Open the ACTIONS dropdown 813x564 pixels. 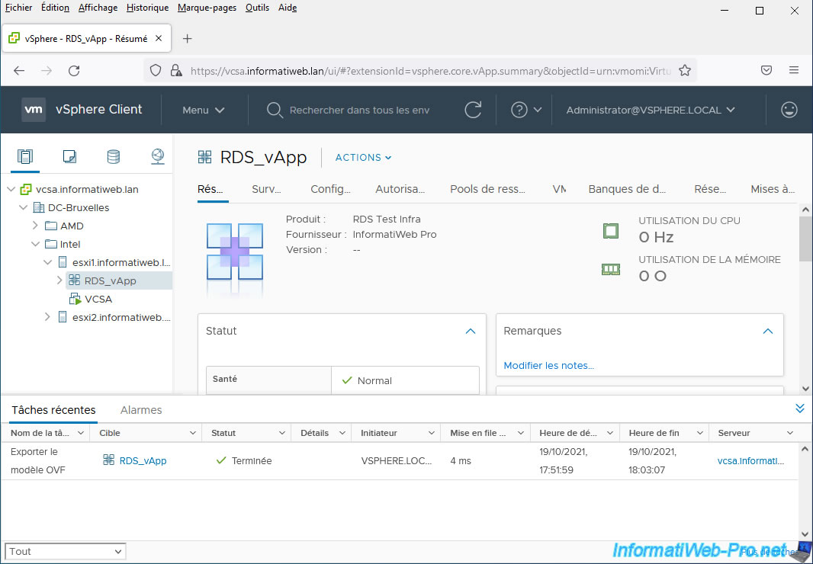[363, 158]
